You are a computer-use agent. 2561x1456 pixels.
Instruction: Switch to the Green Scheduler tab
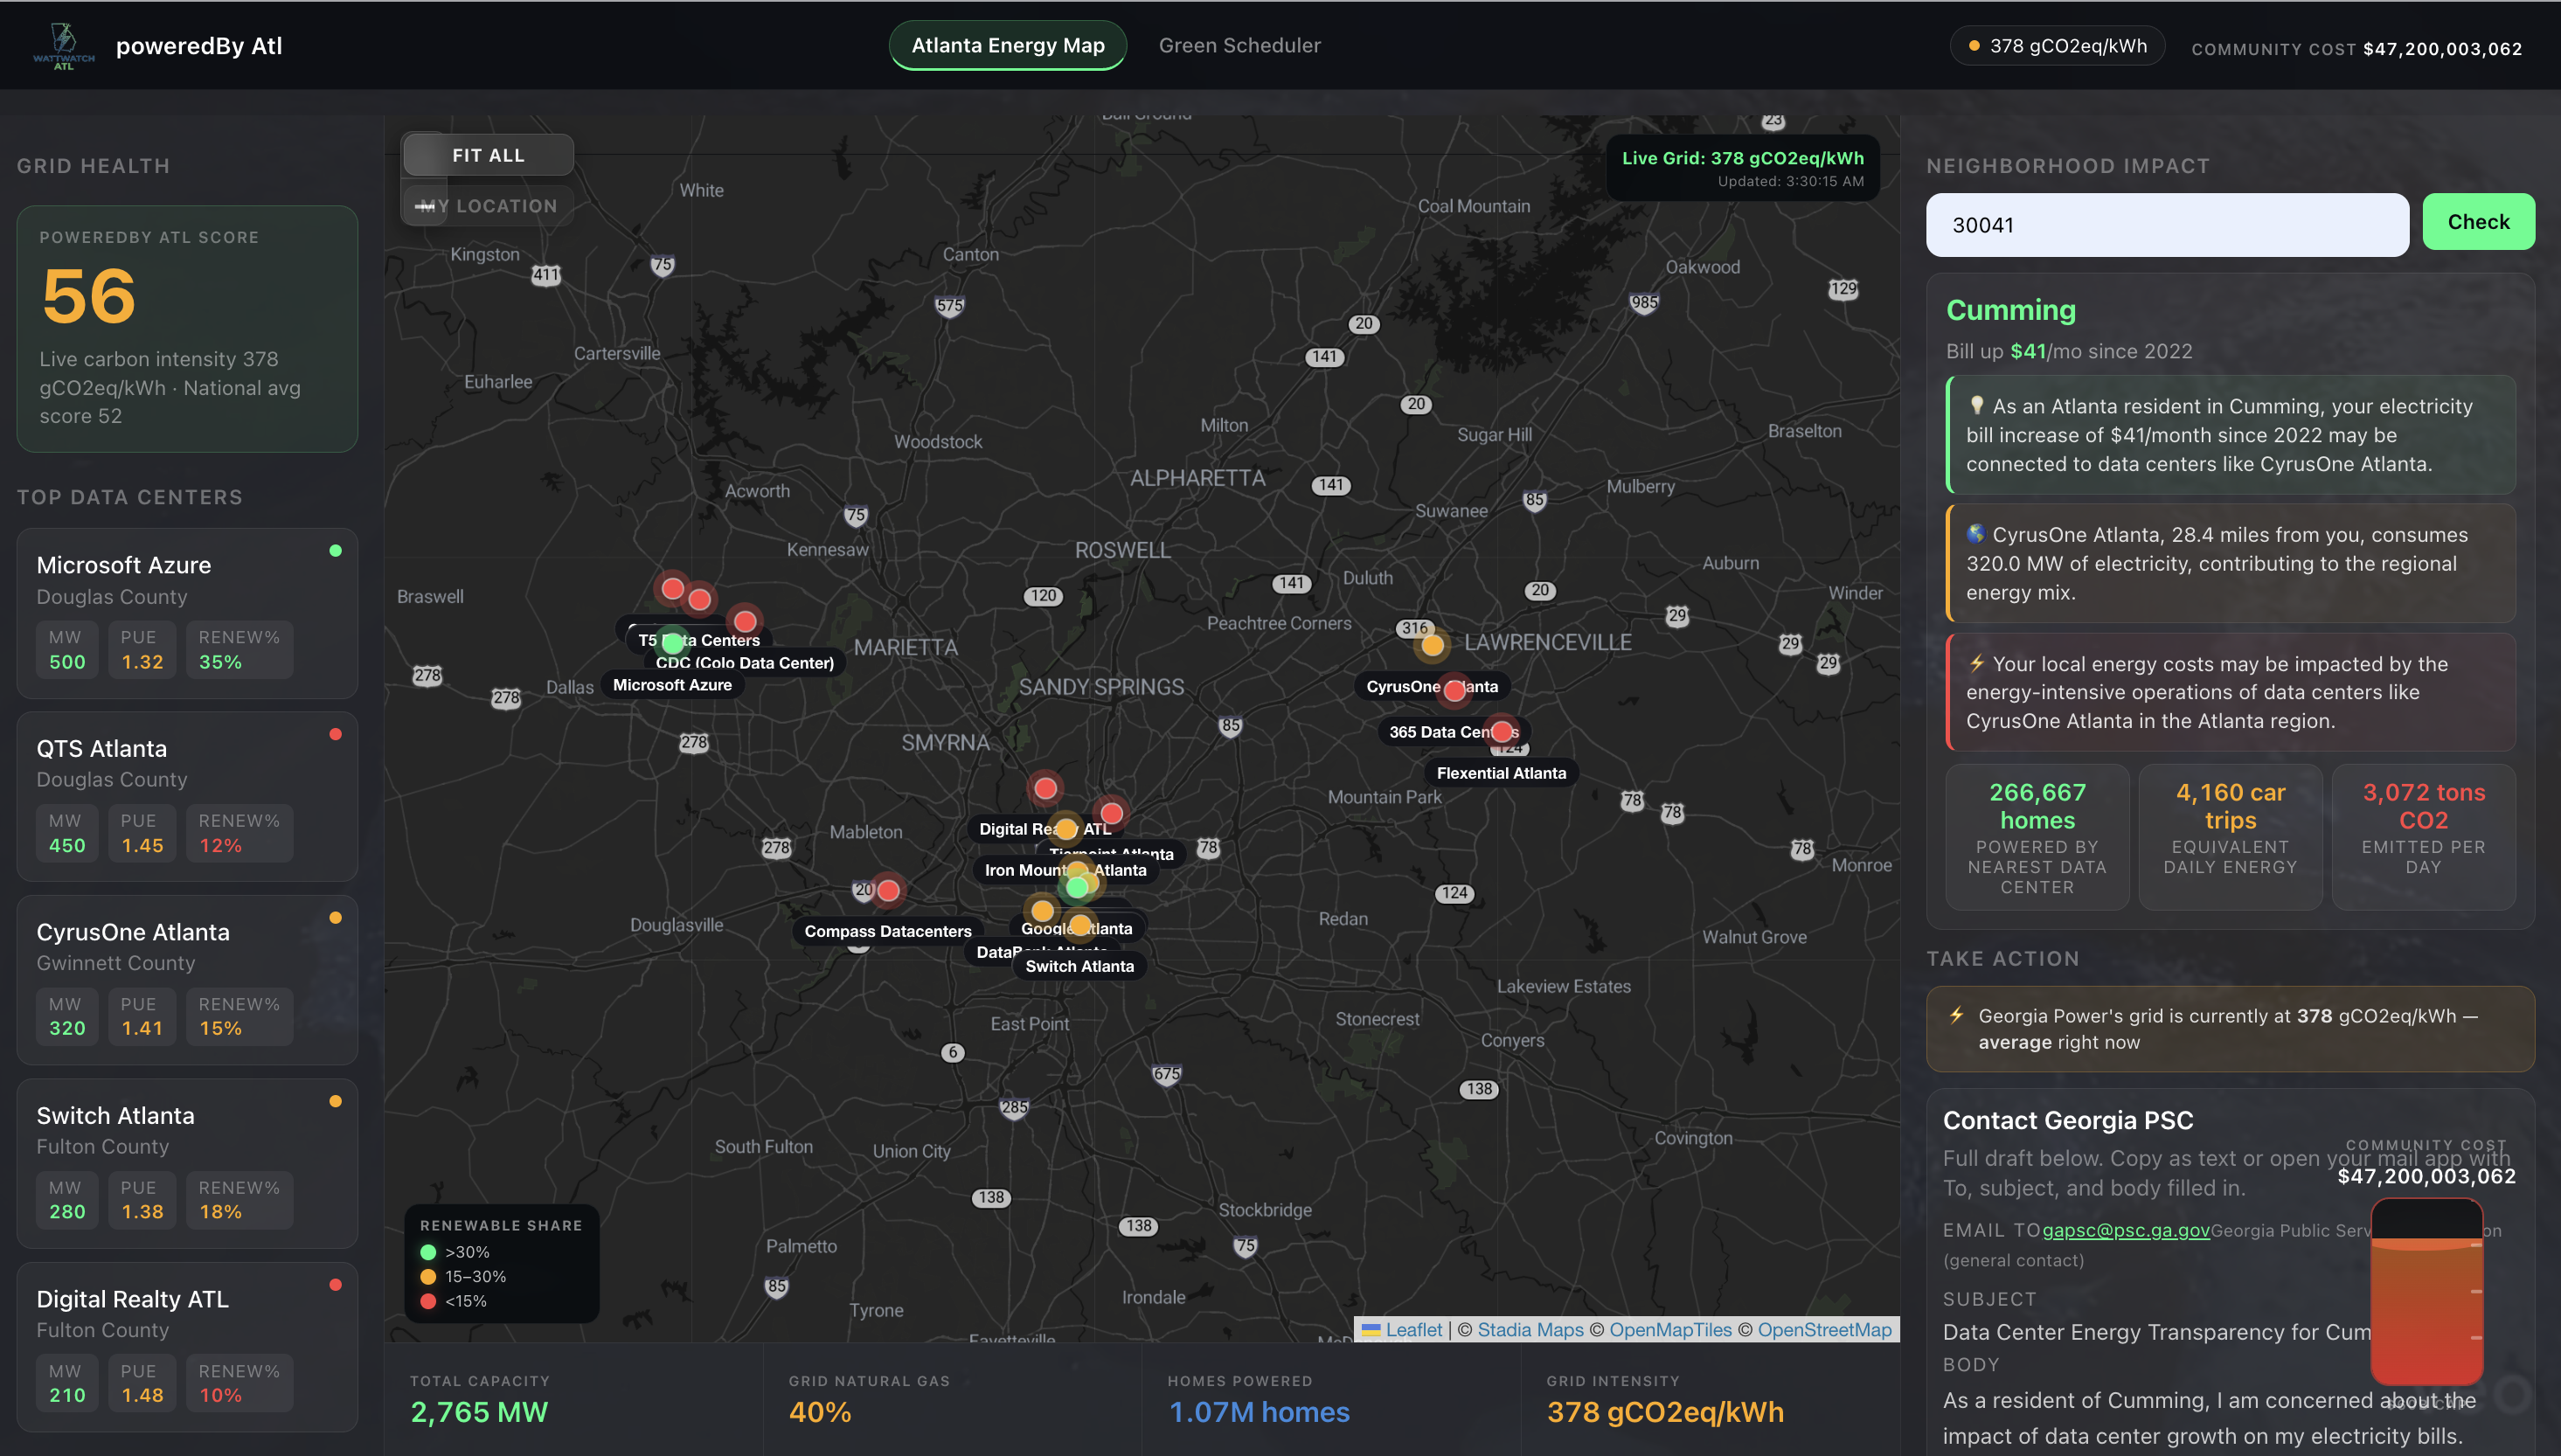1239,46
